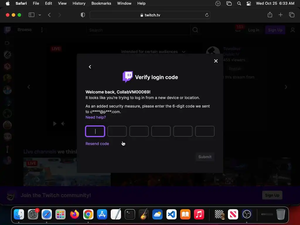Image resolution: width=300 pixels, height=225 pixels.
Task: Go to the next featured stream arrow
Action: point(286,87)
